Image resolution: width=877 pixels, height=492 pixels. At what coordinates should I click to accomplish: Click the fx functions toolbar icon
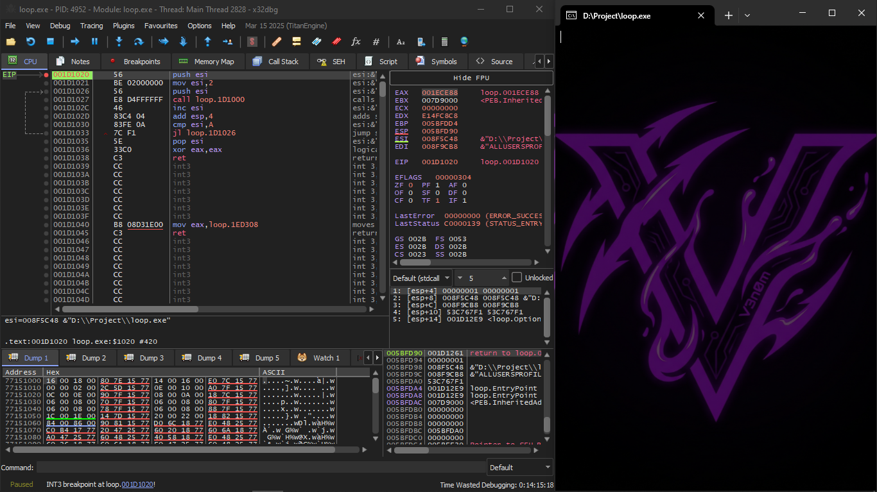coord(356,42)
